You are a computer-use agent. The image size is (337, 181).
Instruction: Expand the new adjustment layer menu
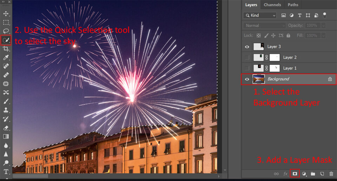[304, 174]
